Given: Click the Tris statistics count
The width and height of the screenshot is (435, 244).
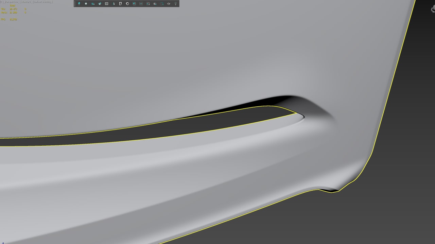Looking at the screenshot, I should pos(13,9).
